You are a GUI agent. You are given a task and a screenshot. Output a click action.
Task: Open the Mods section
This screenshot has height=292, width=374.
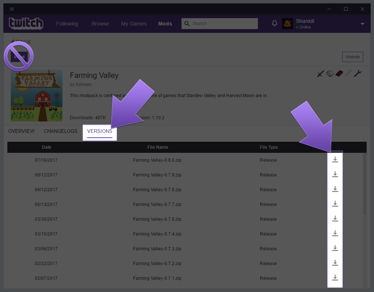(x=165, y=24)
